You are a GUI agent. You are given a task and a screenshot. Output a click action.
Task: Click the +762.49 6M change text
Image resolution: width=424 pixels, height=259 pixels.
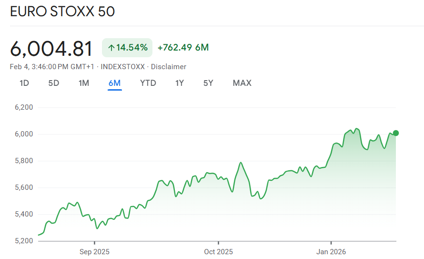point(183,48)
